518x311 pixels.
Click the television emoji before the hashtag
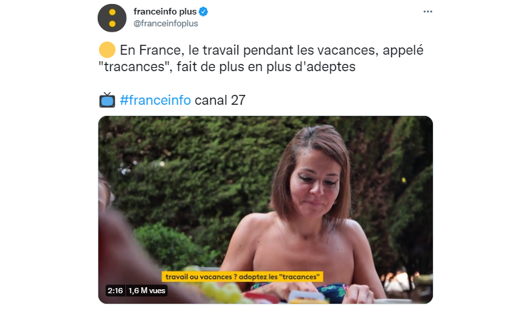tap(107, 100)
